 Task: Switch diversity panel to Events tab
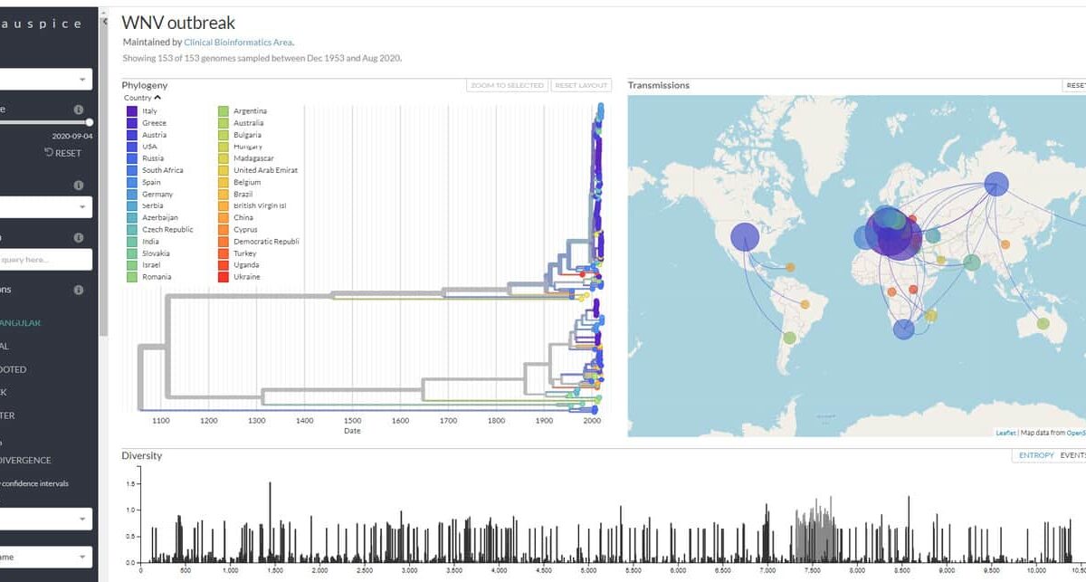tap(1072, 455)
